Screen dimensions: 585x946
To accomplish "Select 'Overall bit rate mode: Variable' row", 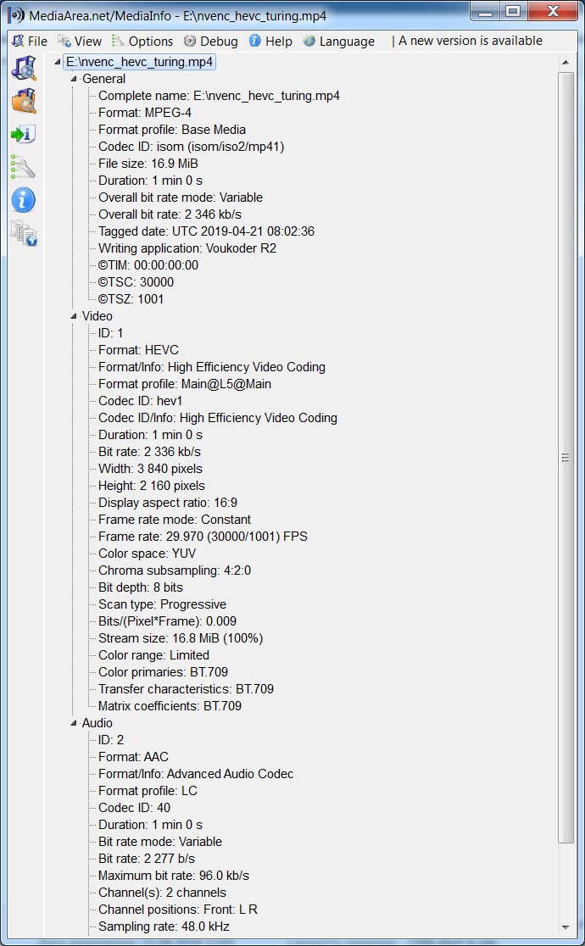I will [x=181, y=198].
